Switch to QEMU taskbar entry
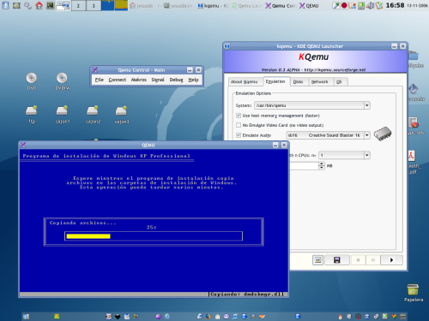 [309, 6]
